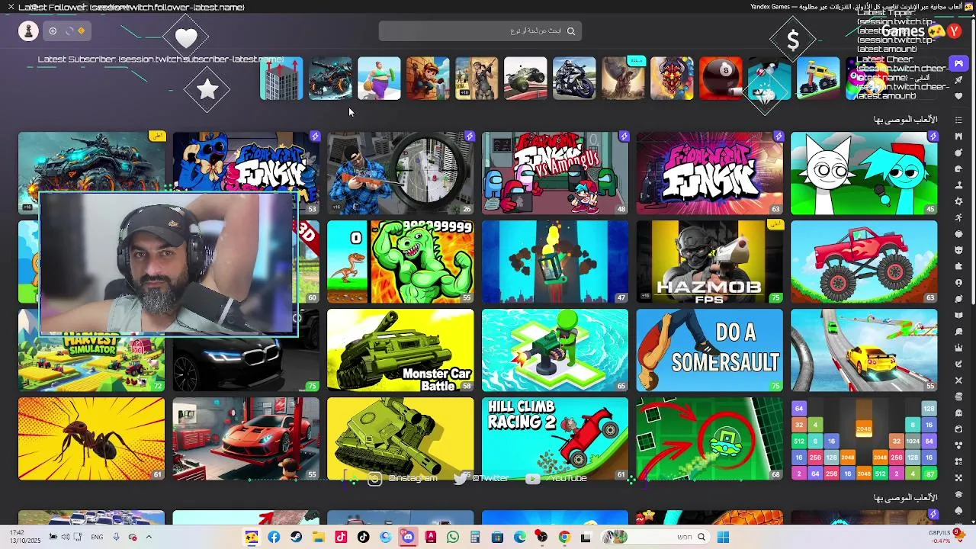Open Discord from the taskbar
The image size is (976, 549).
(408, 538)
